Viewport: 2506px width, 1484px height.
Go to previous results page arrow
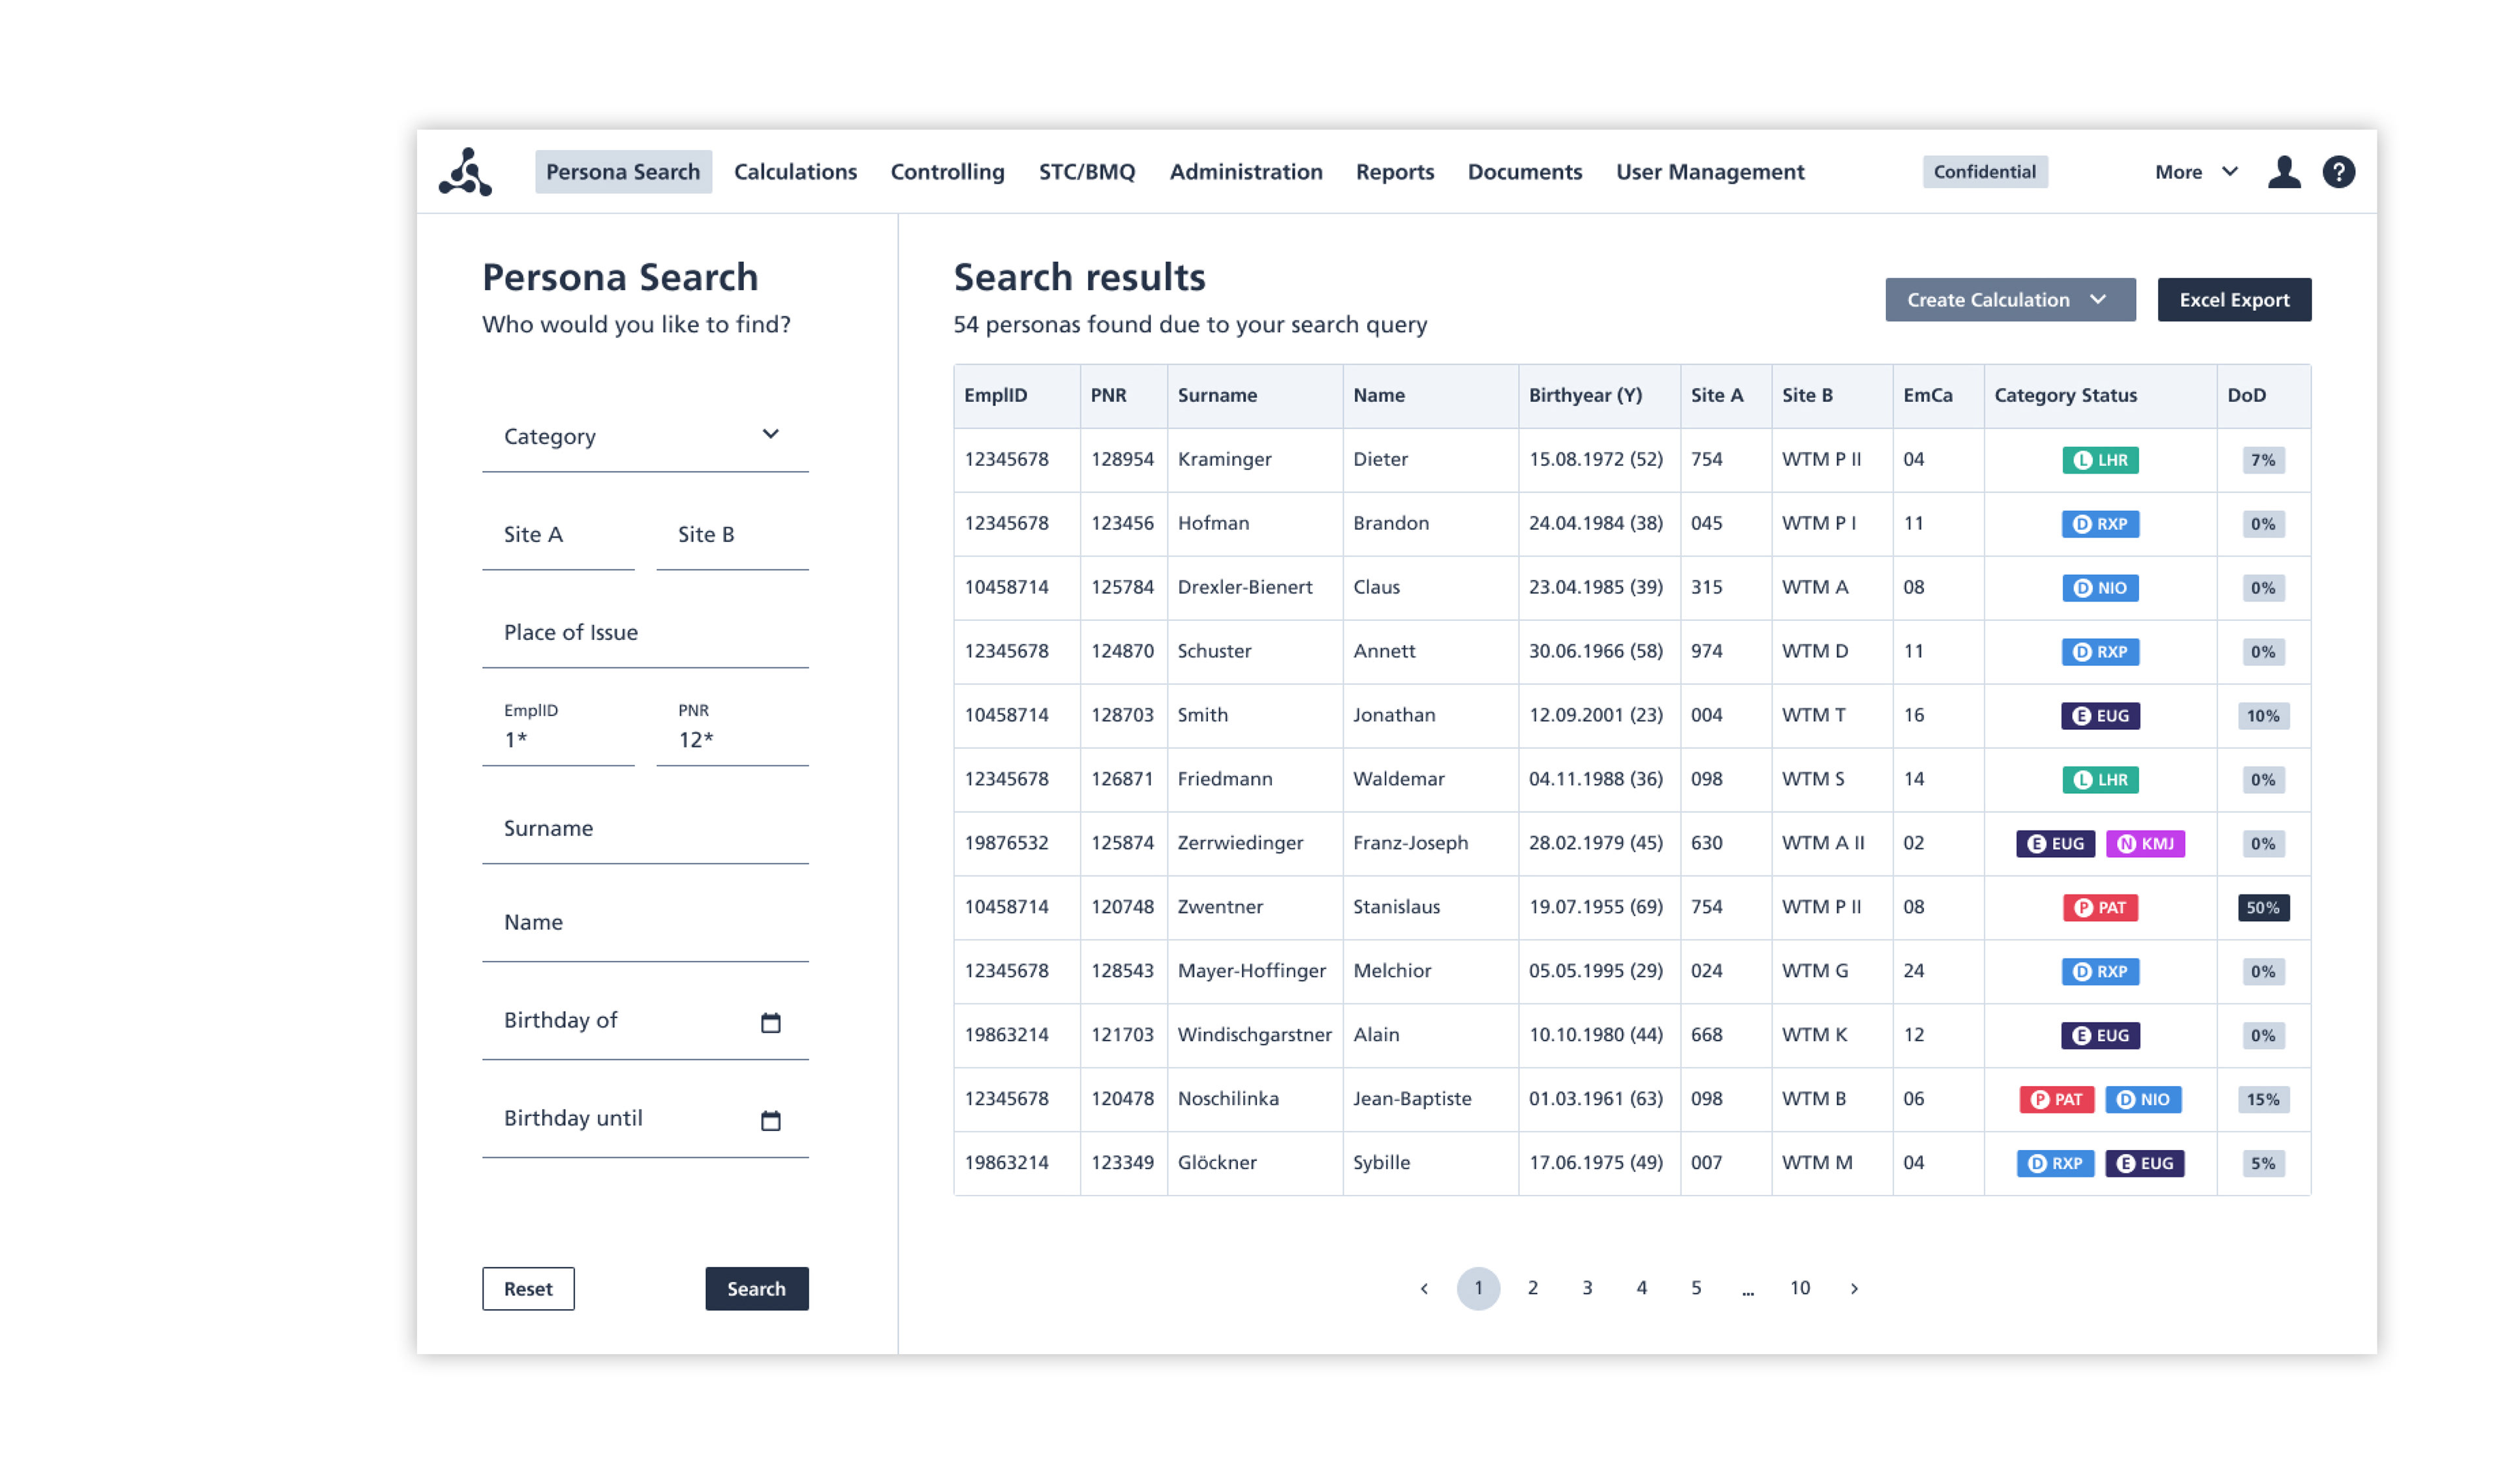[x=1423, y=1288]
